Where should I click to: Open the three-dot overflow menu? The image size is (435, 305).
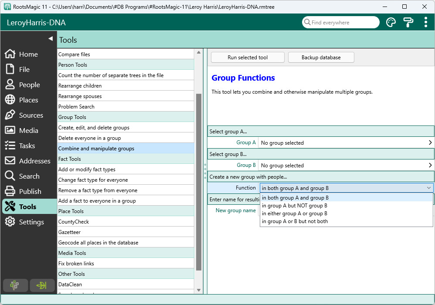click(425, 23)
